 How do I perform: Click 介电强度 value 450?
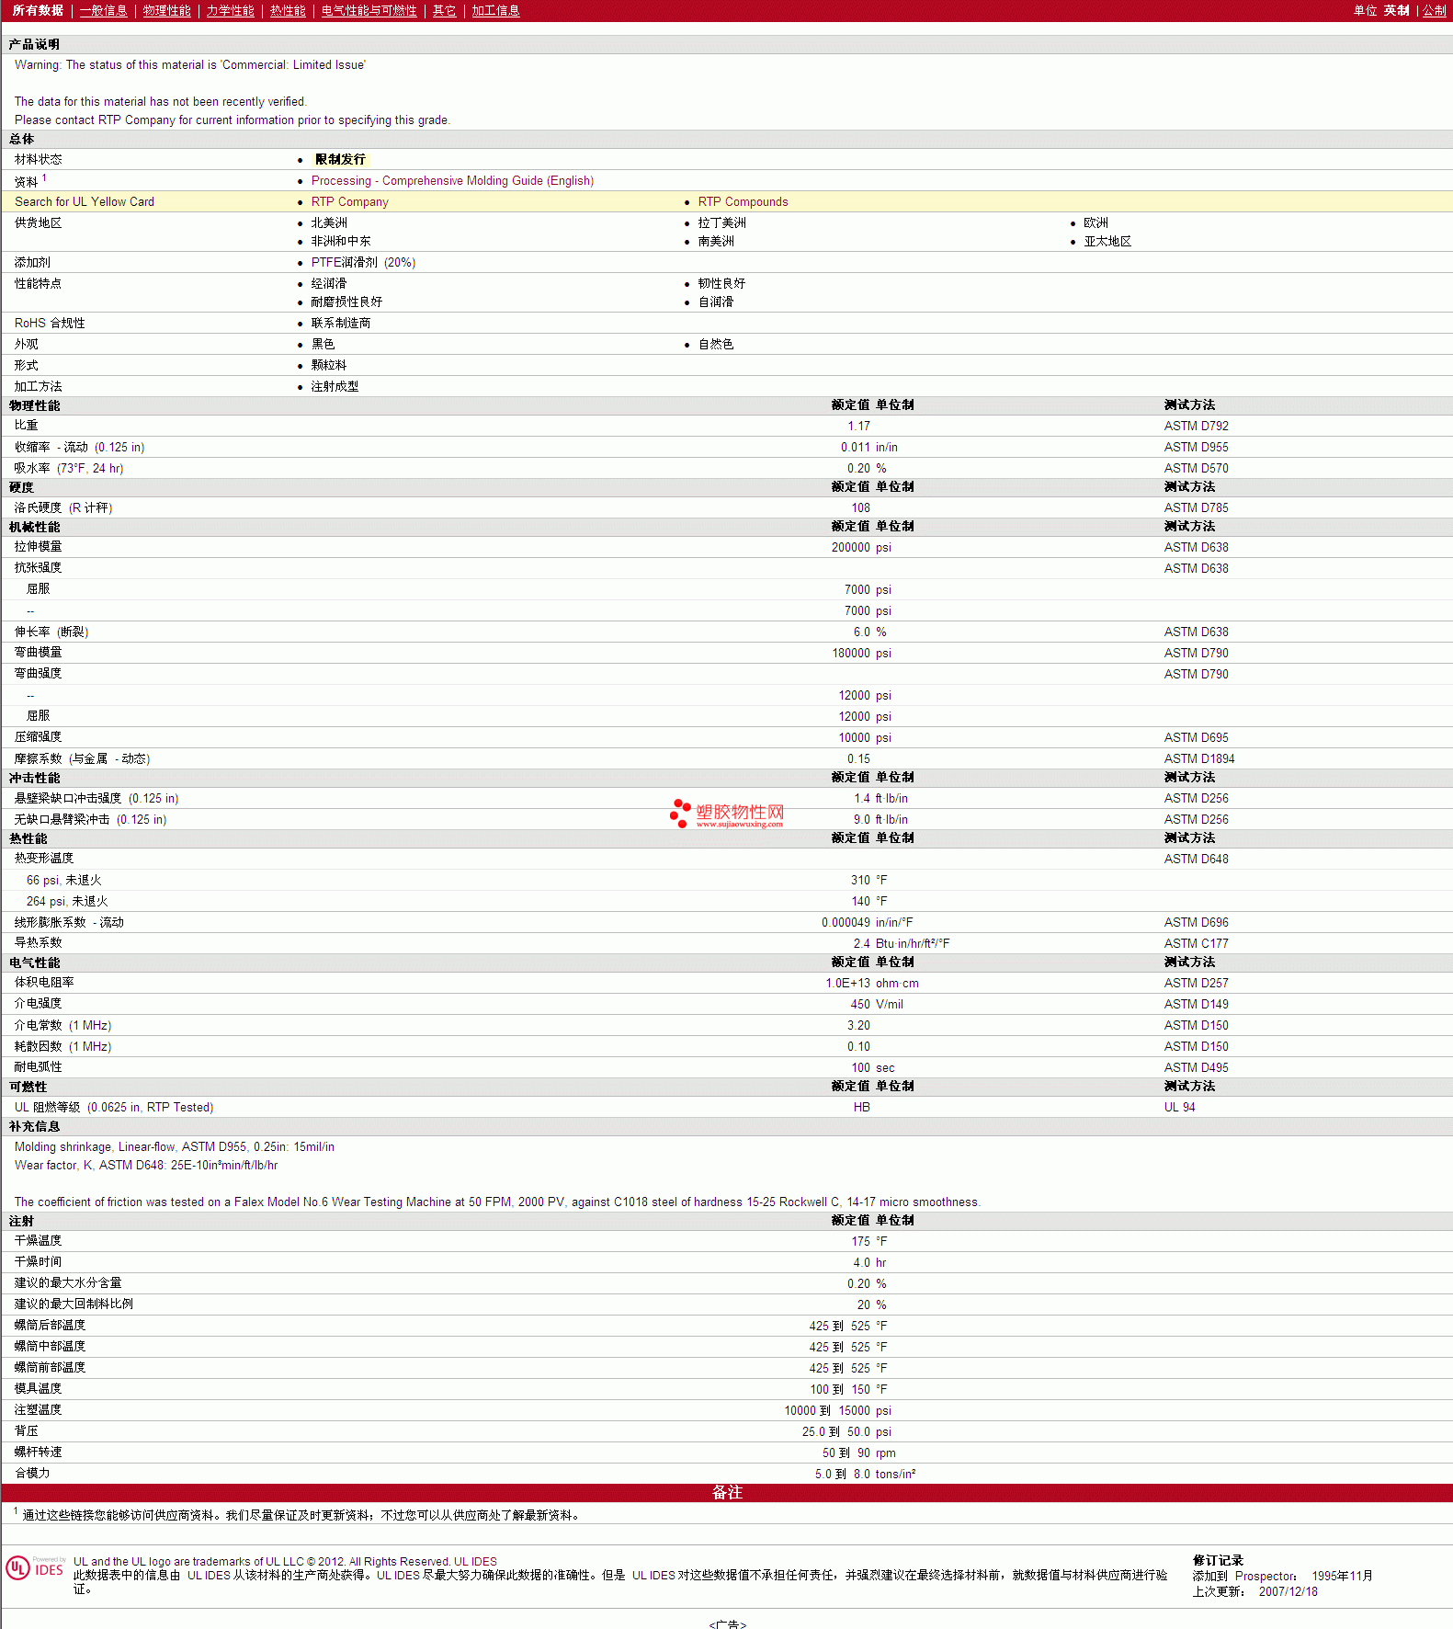tap(860, 1005)
